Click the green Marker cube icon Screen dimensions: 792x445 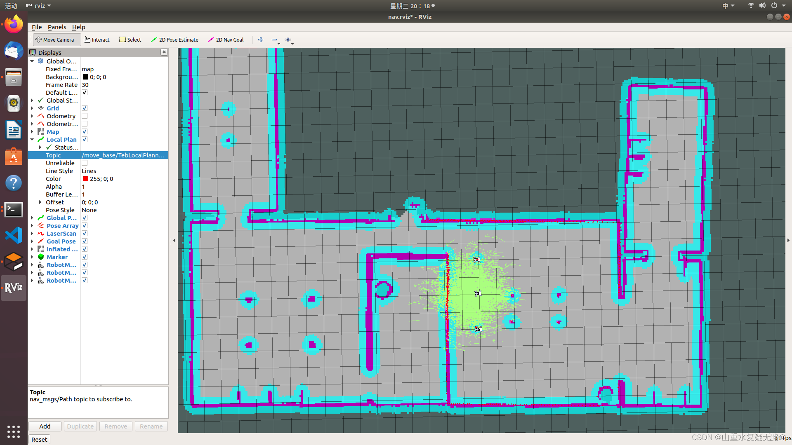click(x=41, y=257)
